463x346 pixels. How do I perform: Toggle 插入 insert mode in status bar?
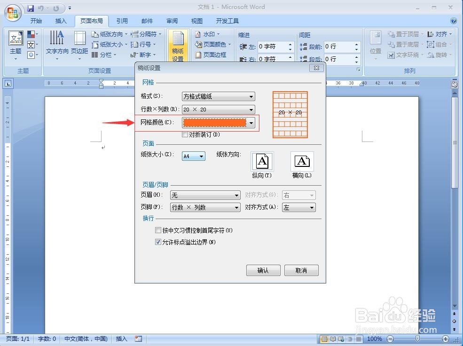(121, 339)
